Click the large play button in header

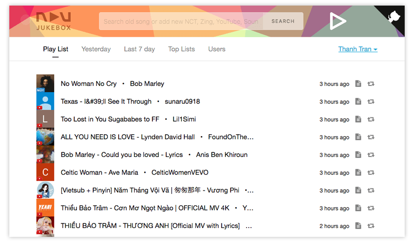pos(338,21)
